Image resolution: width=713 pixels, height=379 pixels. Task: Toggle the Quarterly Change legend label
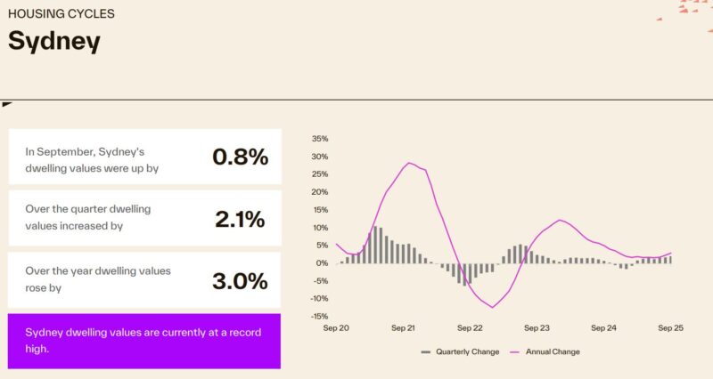[x=467, y=351]
